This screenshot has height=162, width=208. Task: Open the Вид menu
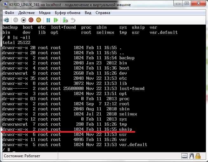pos(88,13)
